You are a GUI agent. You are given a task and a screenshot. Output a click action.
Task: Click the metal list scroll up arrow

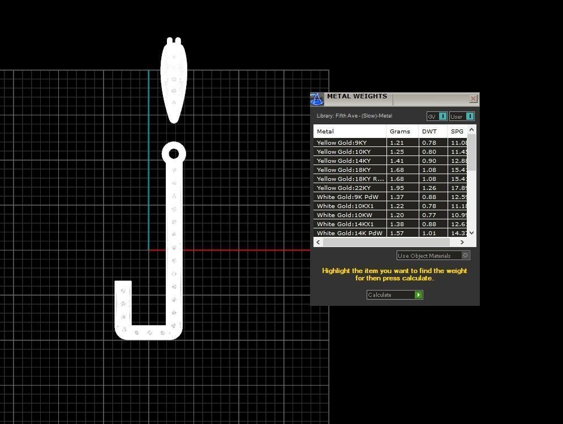pos(472,129)
